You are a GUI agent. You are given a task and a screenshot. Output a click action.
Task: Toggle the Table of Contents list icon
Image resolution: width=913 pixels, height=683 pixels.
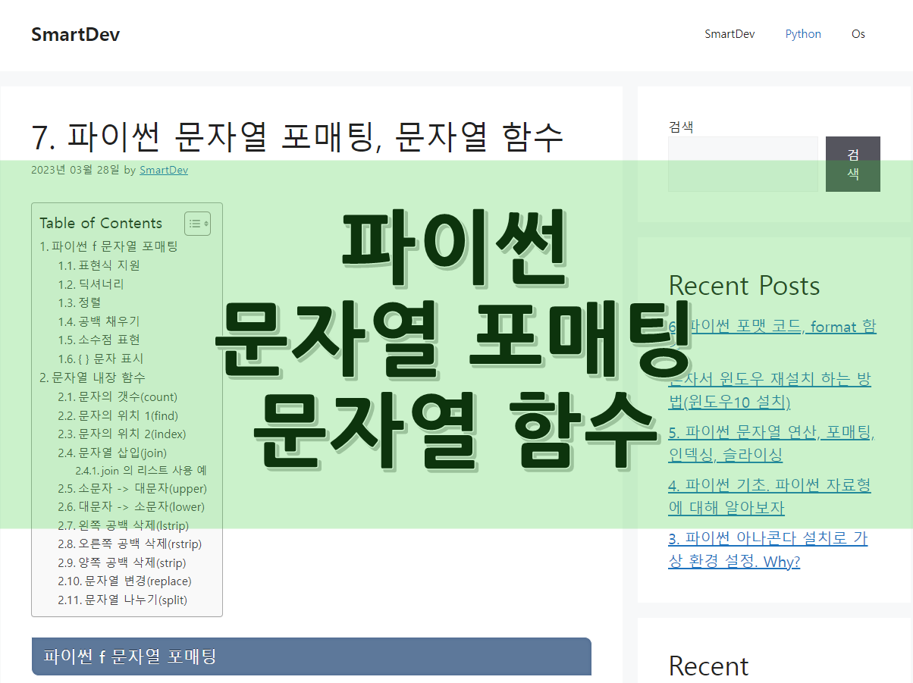point(197,224)
